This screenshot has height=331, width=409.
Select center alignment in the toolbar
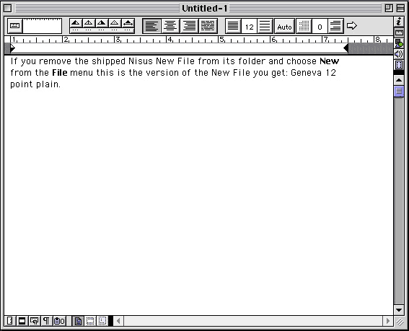pyautogui.click(x=170, y=26)
